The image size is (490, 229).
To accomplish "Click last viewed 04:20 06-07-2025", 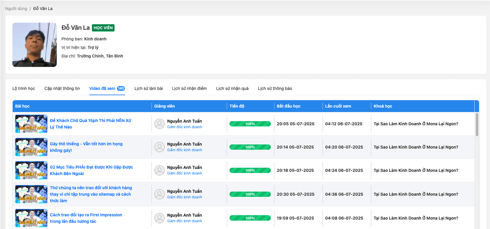I will [344, 147].
